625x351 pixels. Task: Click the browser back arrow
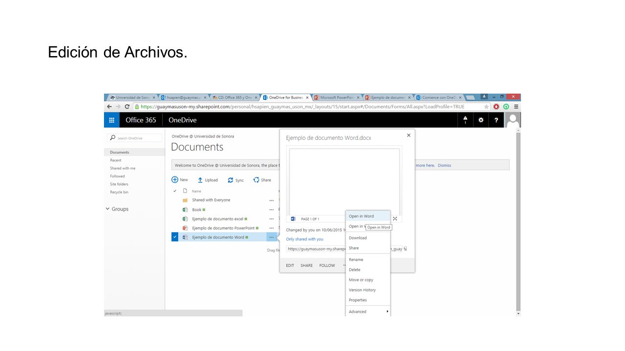click(x=109, y=106)
